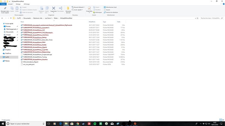Open Spotify from the taskbar
The width and height of the screenshot is (225, 126).
pyautogui.click(x=95, y=124)
